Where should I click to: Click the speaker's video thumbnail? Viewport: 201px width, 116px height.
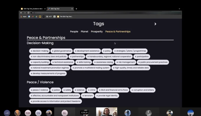[x=107, y=112]
